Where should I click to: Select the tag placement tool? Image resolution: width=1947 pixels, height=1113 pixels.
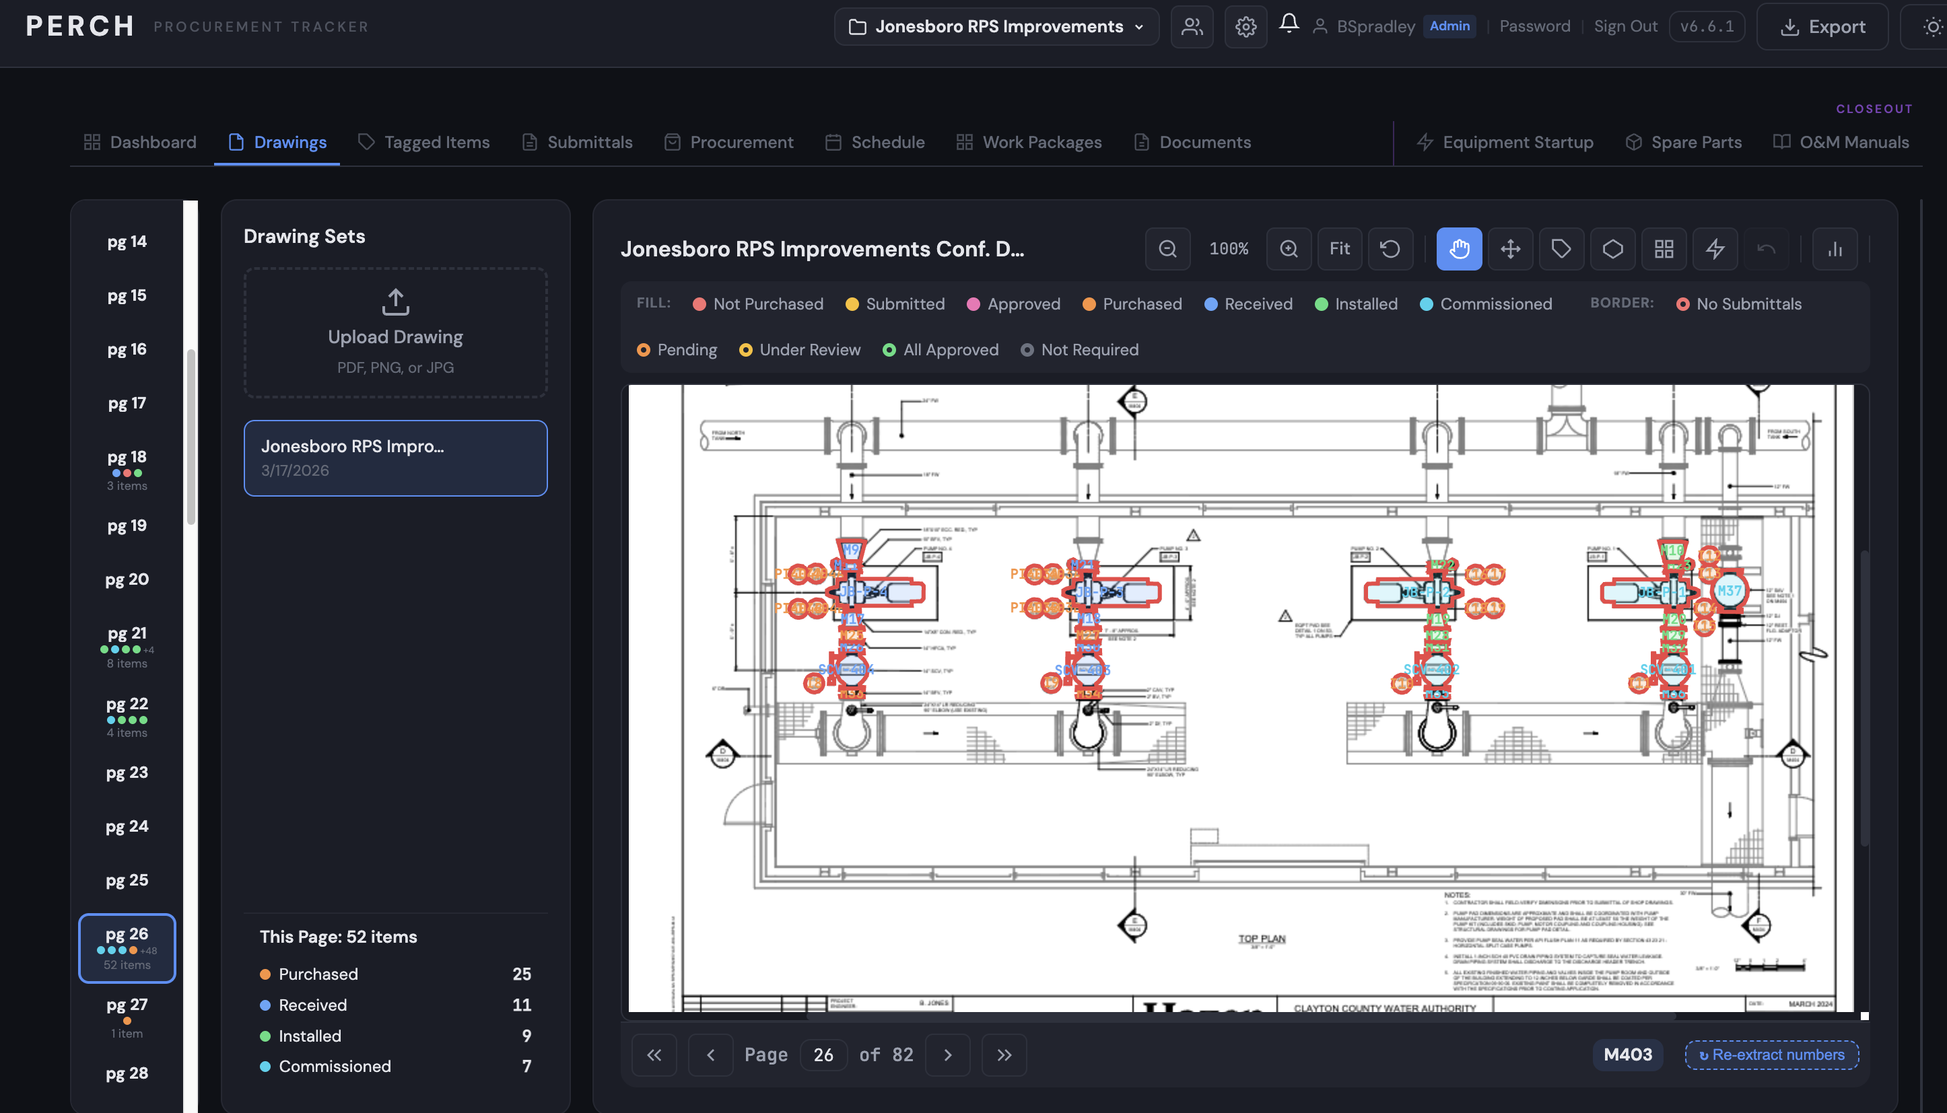1561,248
